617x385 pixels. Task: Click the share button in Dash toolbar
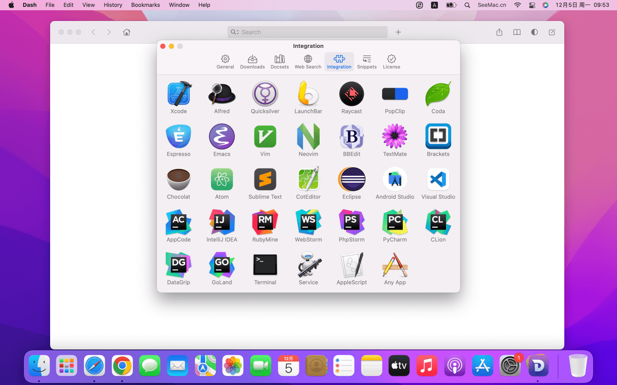tap(499, 32)
